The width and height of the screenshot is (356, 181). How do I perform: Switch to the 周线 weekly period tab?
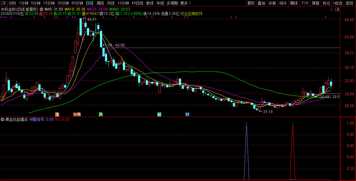click(100, 3)
